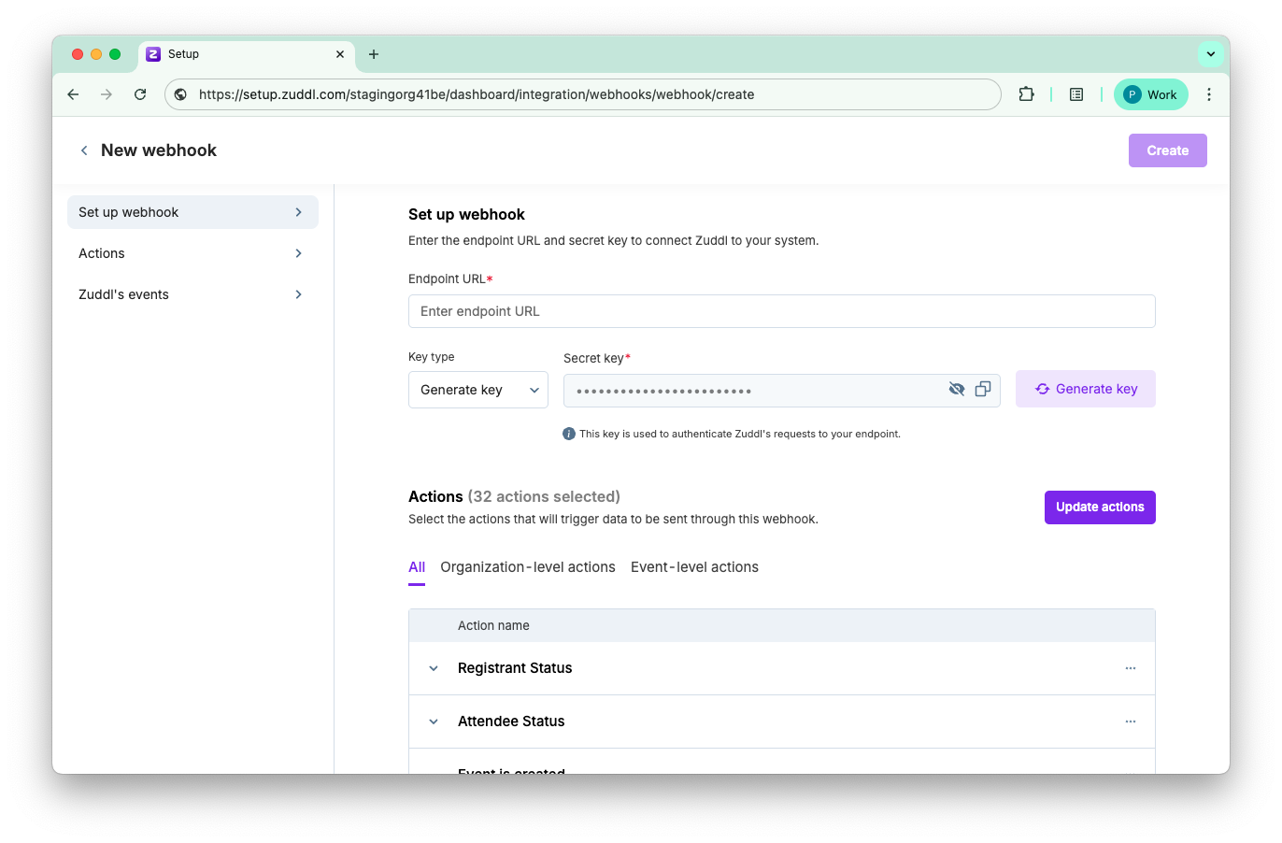This screenshot has width=1282, height=843.
Task: Open the browser side panel icon
Action: pos(1076,94)
